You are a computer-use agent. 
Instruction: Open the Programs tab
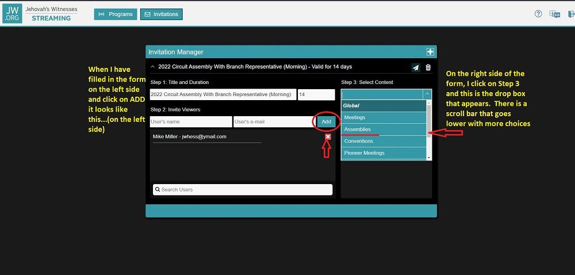tap(116, 14)
